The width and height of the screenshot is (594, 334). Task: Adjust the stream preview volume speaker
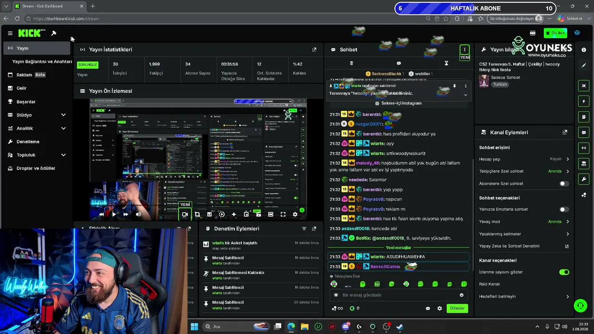pyautogui.click(x=138, y=214)
